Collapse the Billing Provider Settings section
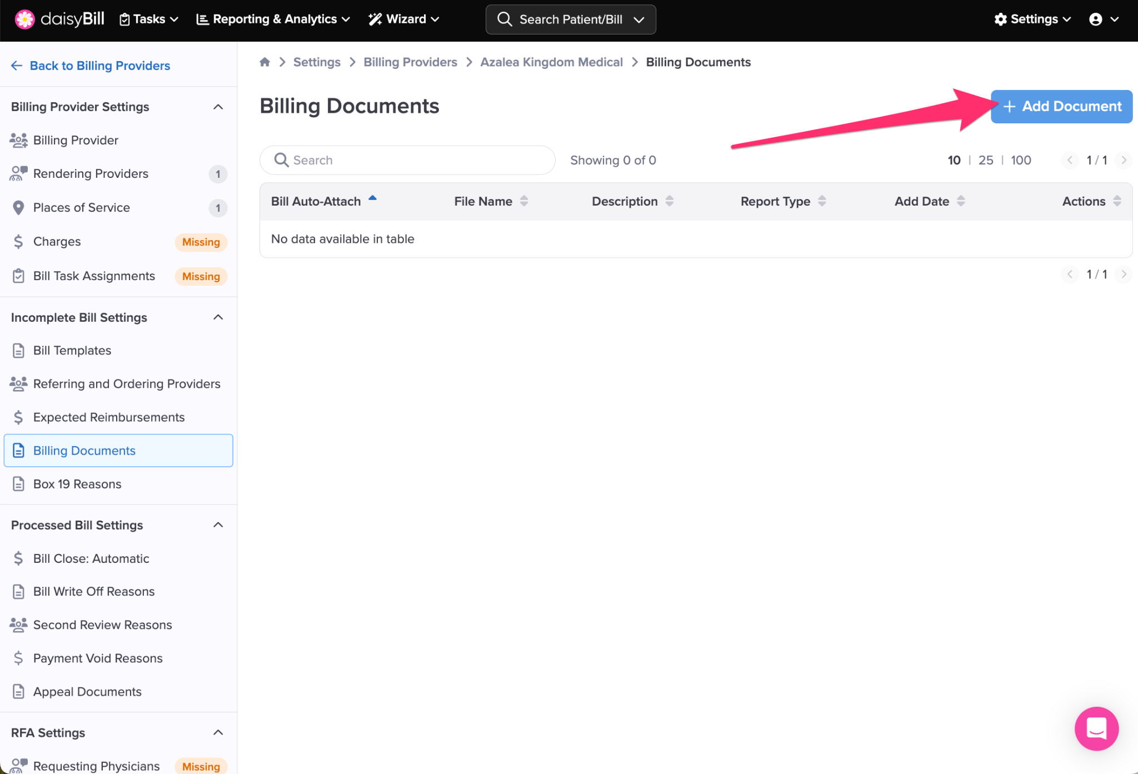Screen dimensions: 1138x774 tap(218, 107)
